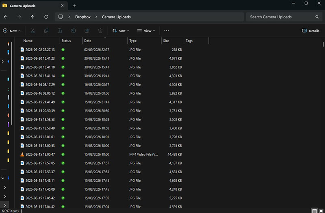Select file 2026-08-15 18.00.53
The image size is (325, 213).
point(40,146)
